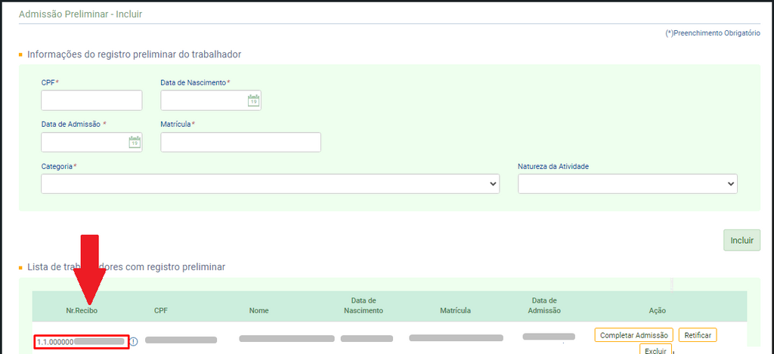Open the Data de Admissão calendar picker
The image size is (774, 354).
click(x=135, y=142)
